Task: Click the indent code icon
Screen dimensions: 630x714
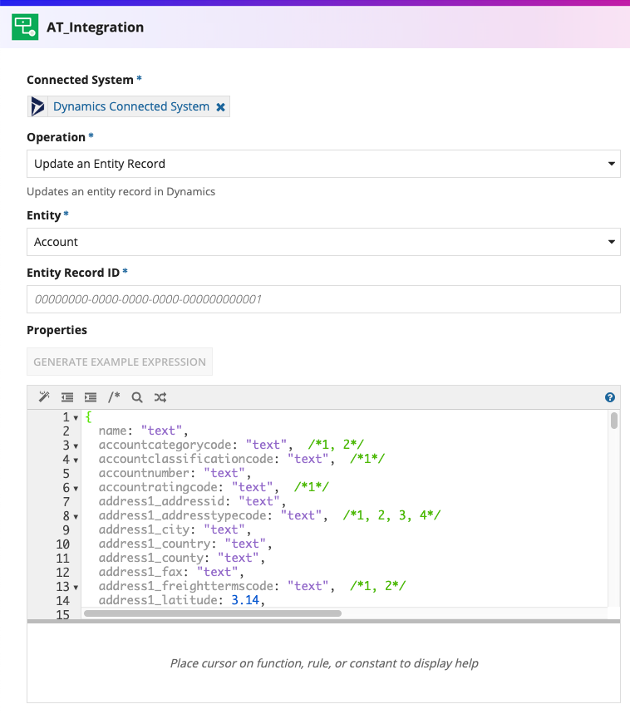Action: 91,397
